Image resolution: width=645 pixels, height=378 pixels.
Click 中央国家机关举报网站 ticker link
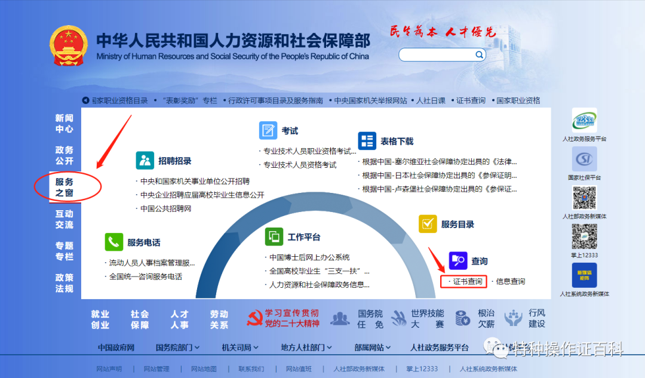[x=371, y=100]
